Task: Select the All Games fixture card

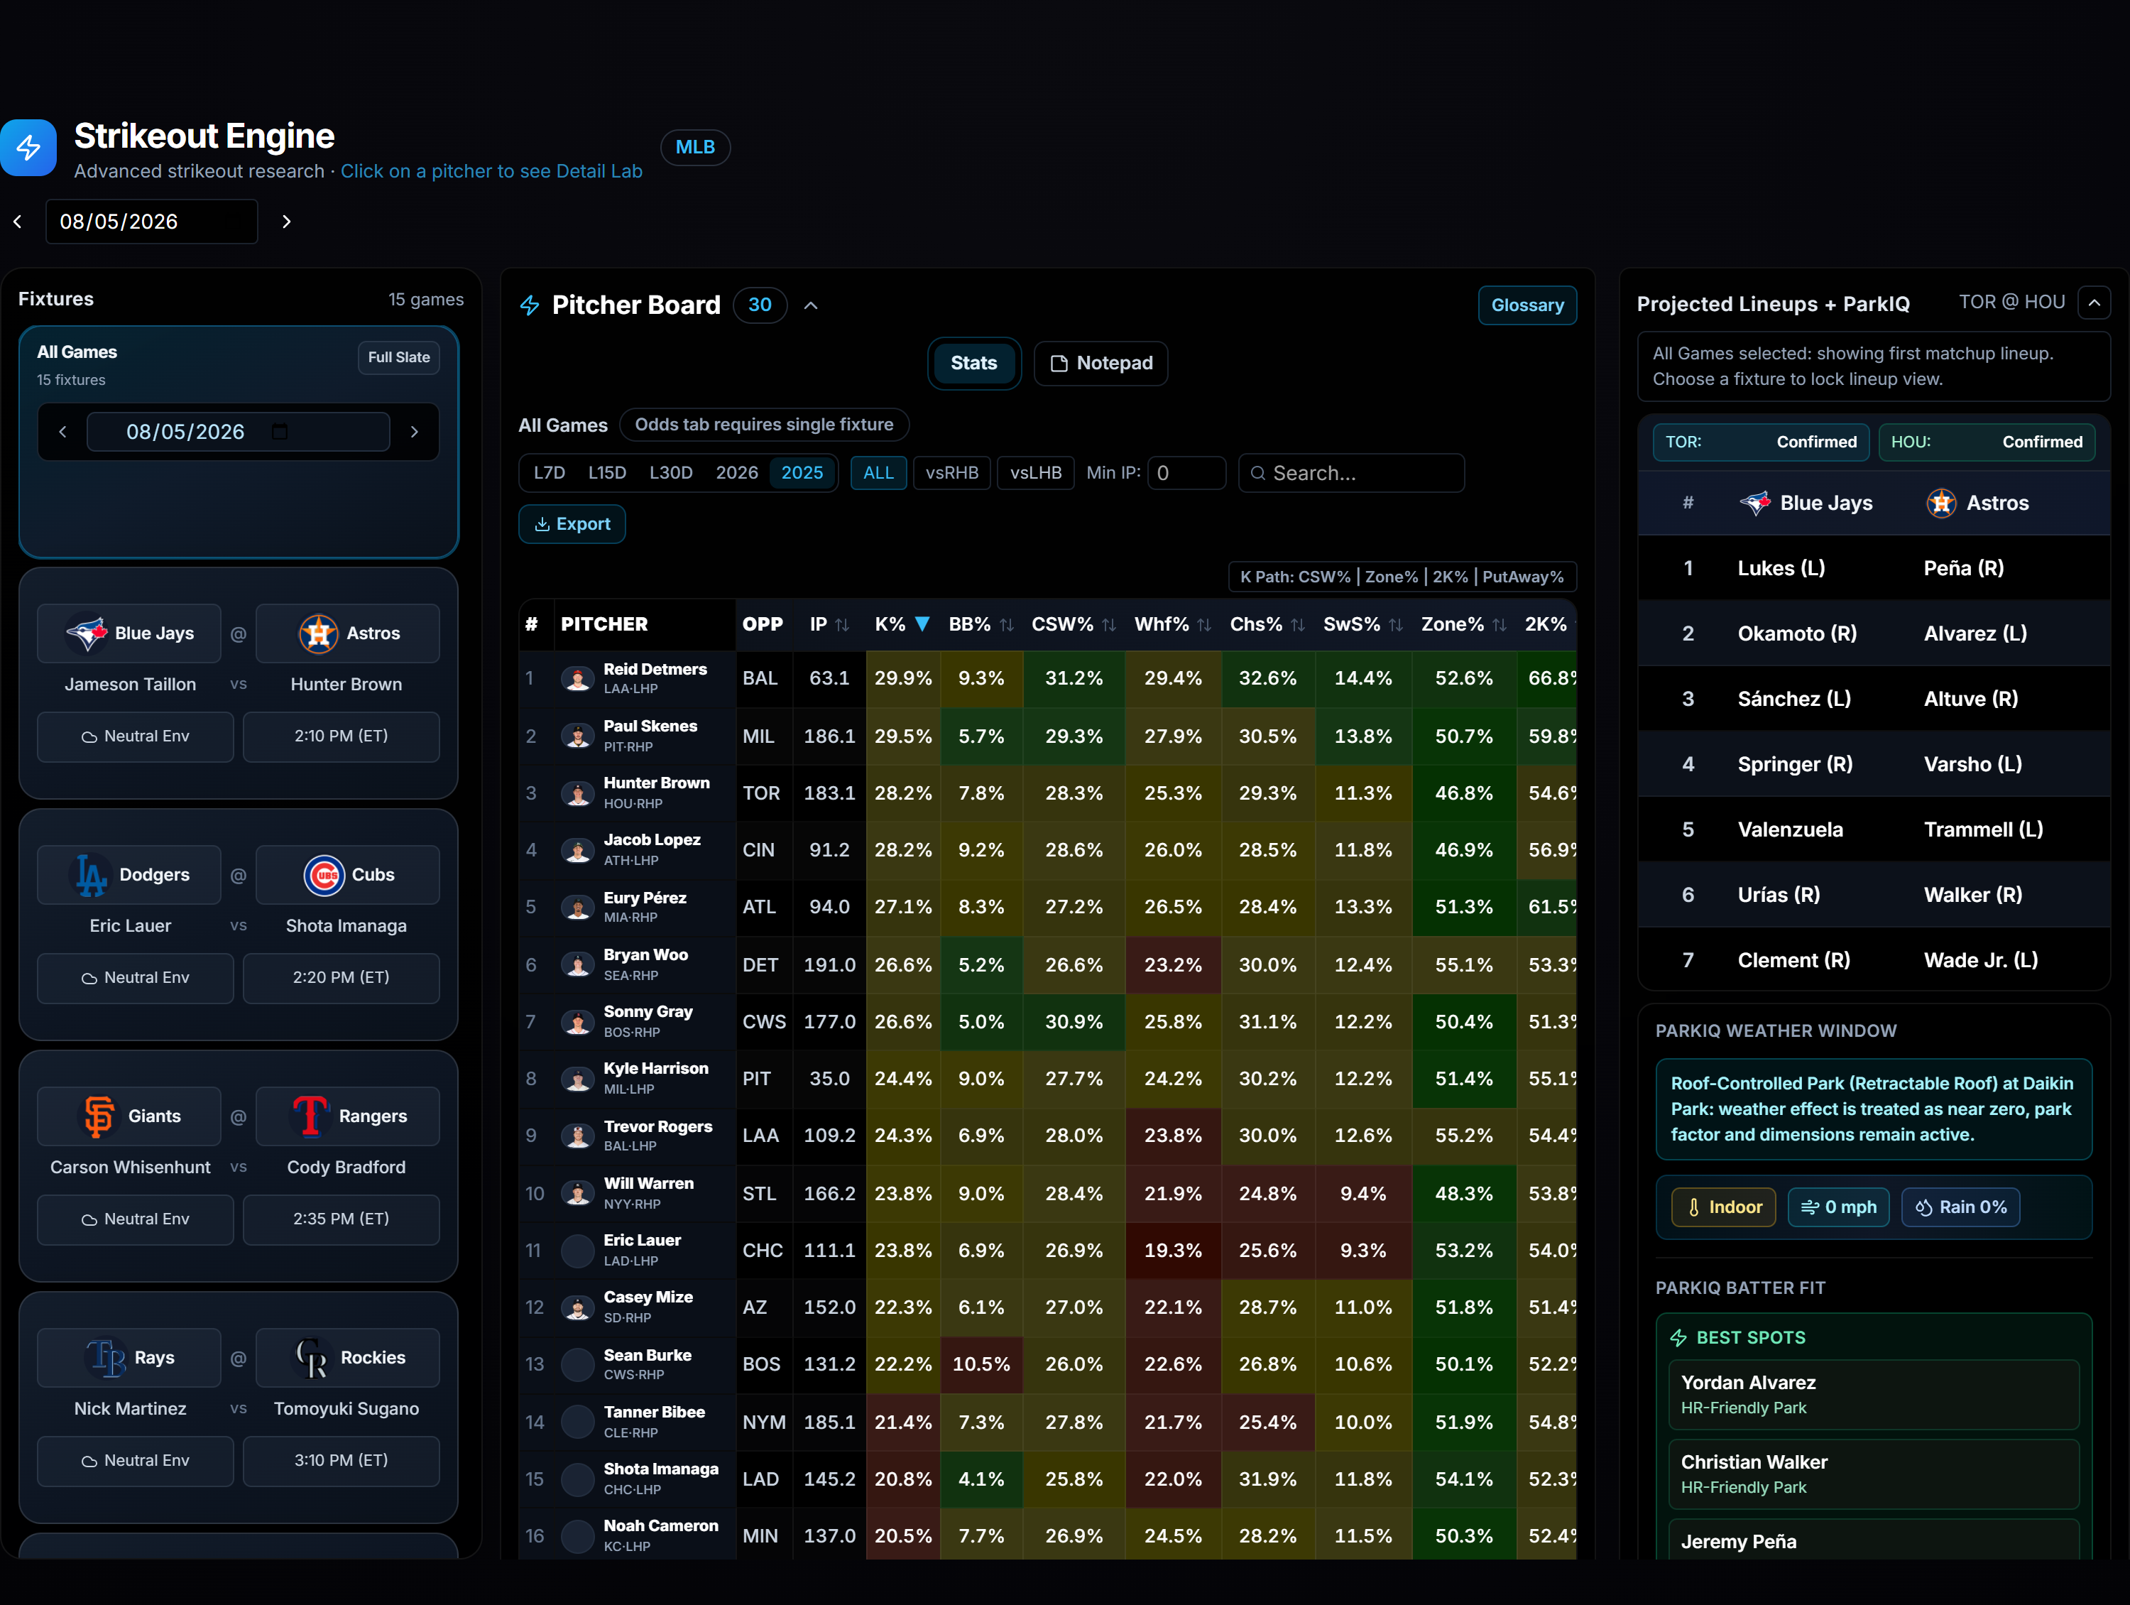Action: pos(238,442)
